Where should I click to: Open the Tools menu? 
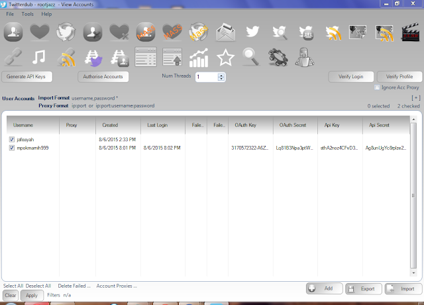tap(28, 14)
